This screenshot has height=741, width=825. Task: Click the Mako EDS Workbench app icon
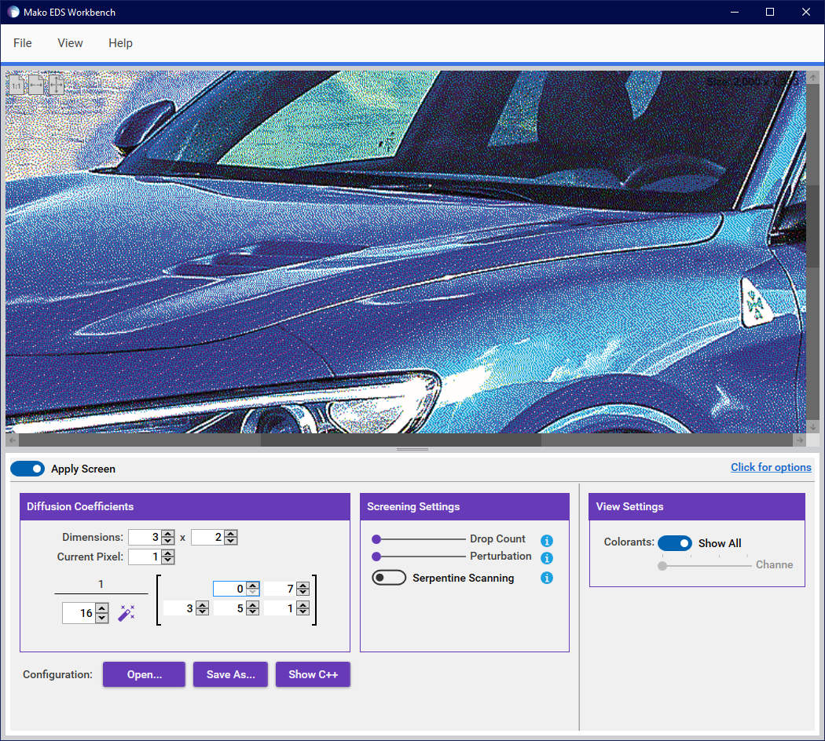[13, 12]
